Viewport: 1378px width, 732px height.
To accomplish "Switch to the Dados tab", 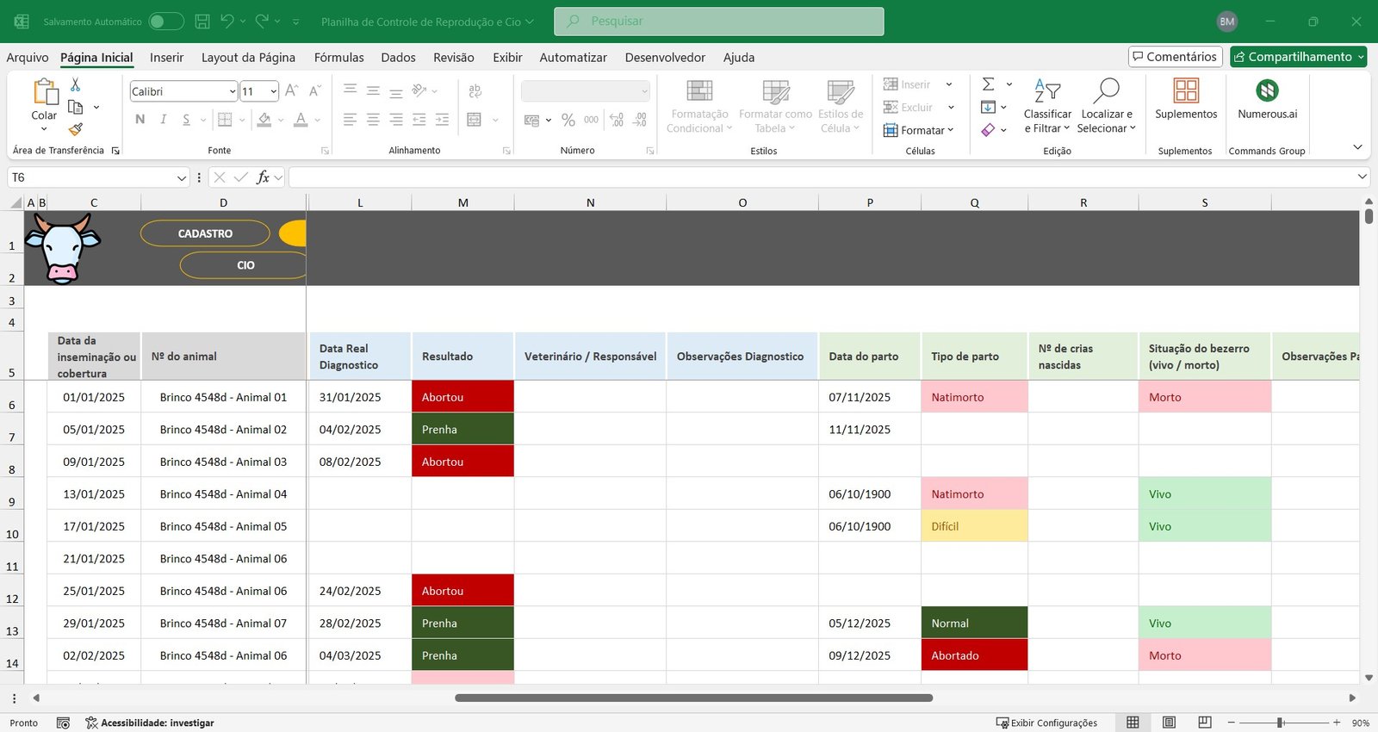I will pos(398,58).
